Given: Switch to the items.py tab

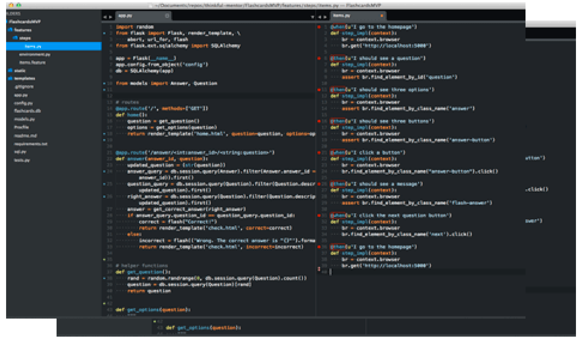Looking at the screenshot, I should (x=358, y=16).
